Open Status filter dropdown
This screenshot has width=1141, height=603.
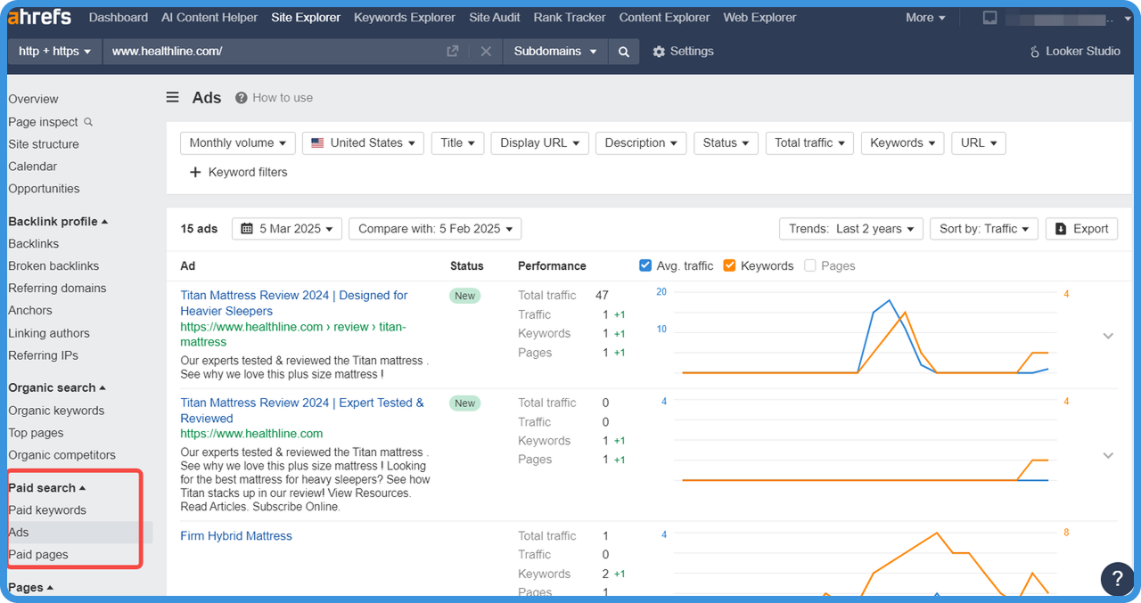coord(726,143)
